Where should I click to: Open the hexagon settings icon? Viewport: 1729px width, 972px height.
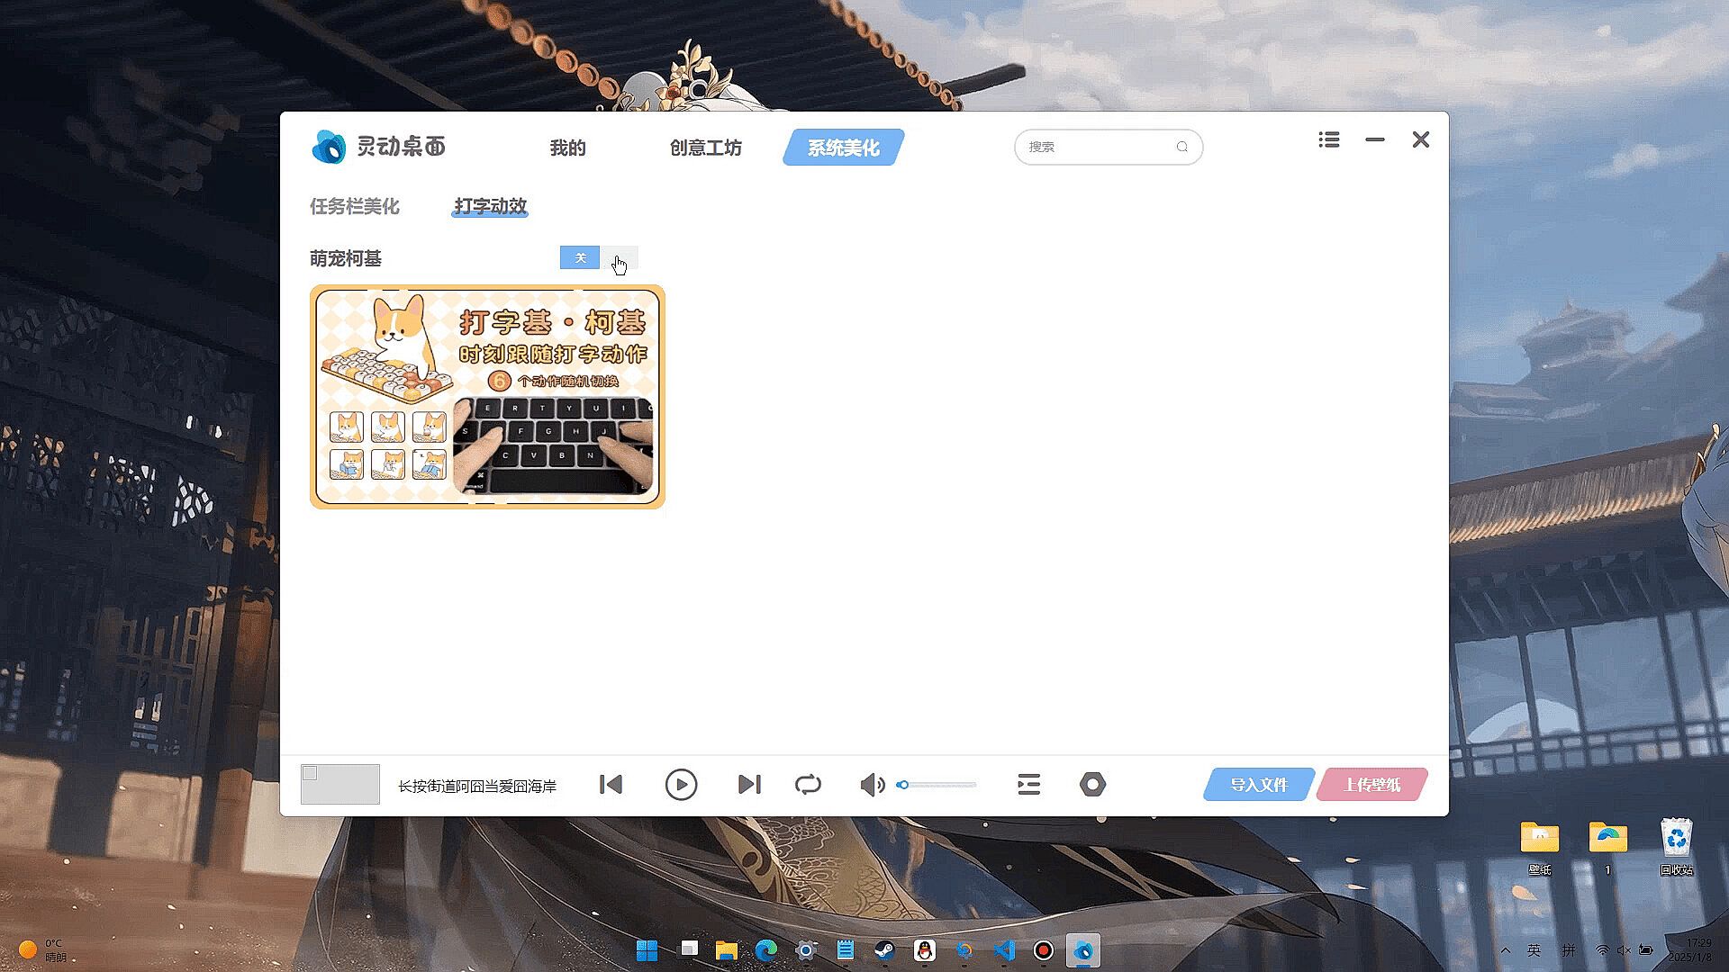click(1092, 785)
